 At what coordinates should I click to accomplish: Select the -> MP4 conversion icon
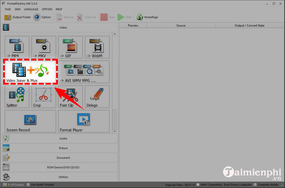point(17,47)
